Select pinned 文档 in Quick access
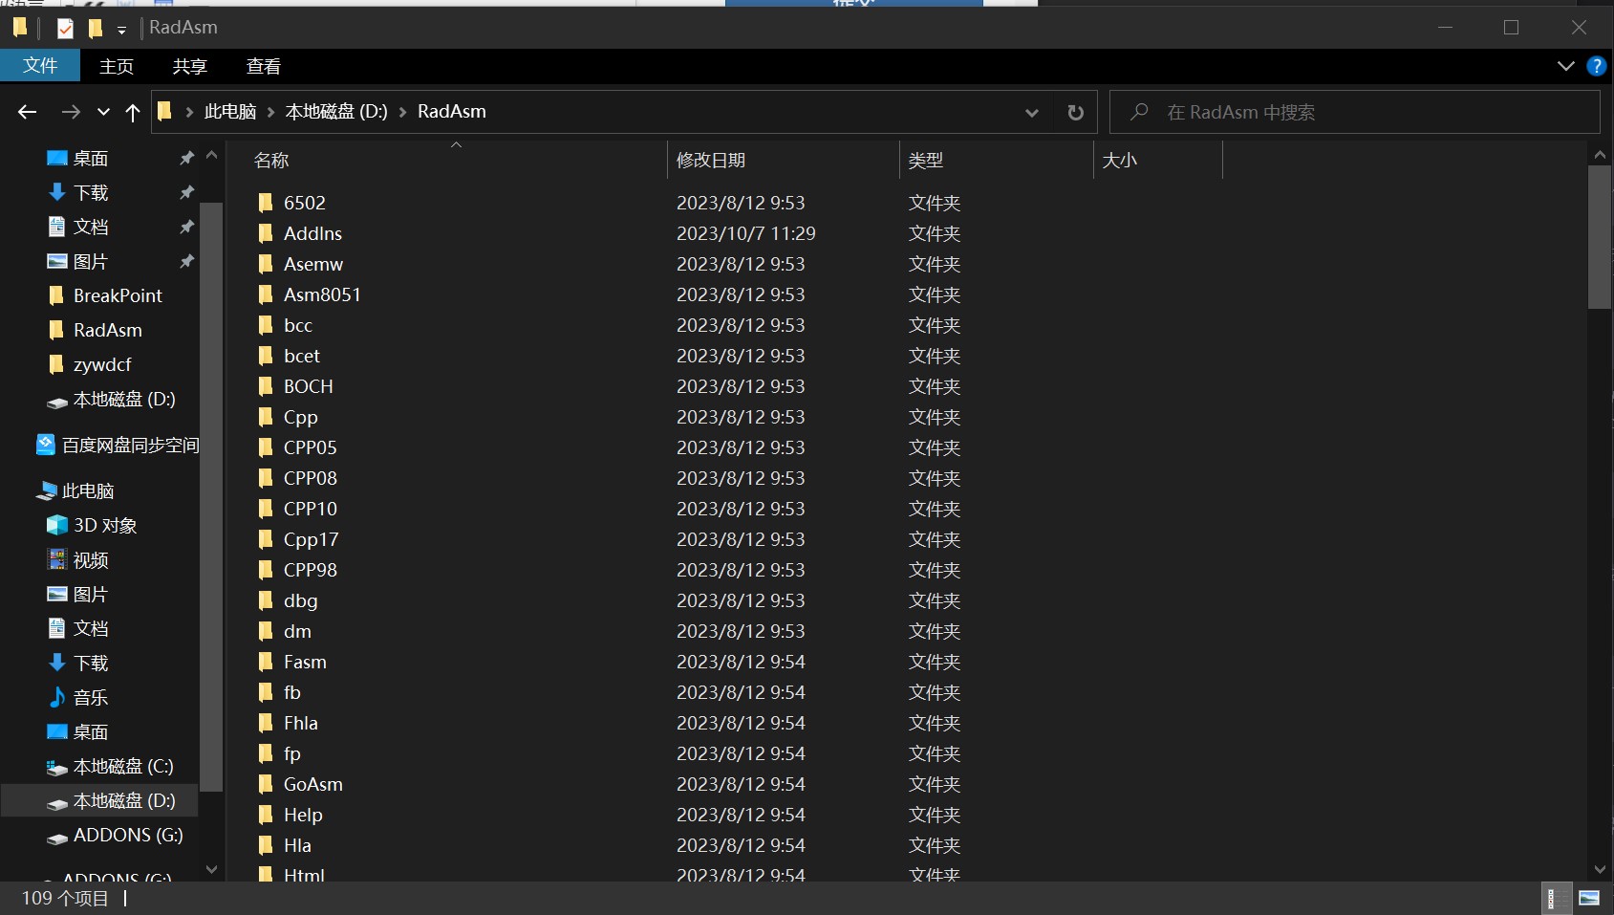Image resolution: width=1614 pixels, height=915 pixels. tap(91, 228)
